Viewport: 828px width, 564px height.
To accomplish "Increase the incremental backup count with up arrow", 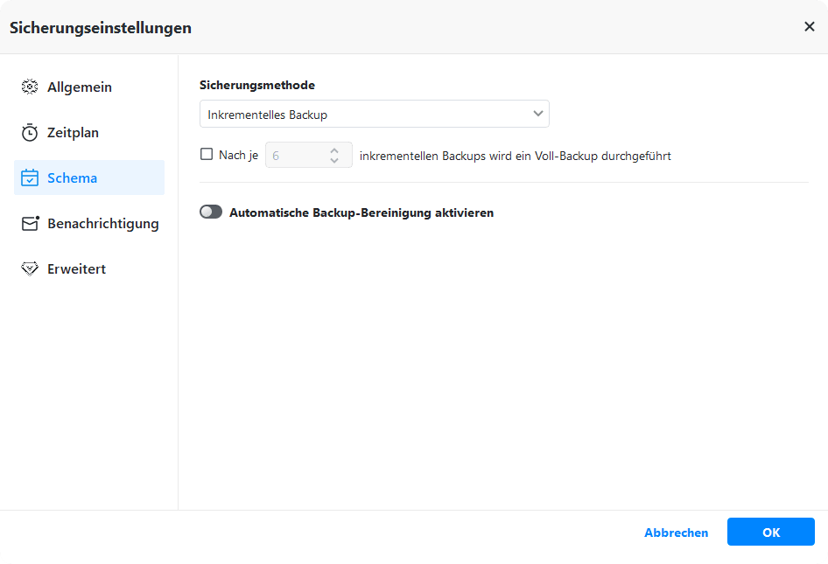I will [x=334, y=150].
